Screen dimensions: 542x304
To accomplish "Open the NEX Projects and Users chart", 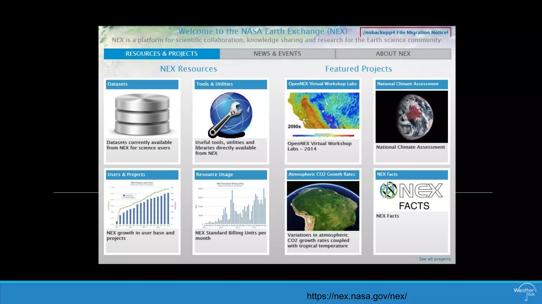I will coord(142,204).
